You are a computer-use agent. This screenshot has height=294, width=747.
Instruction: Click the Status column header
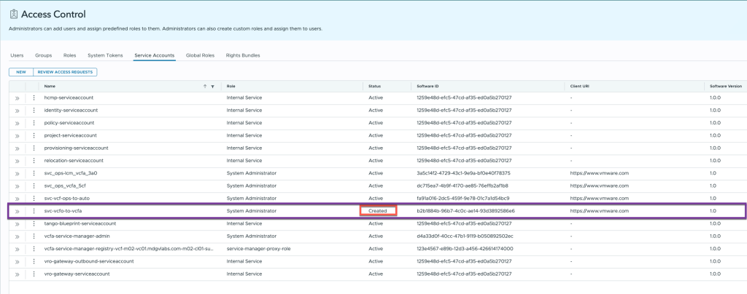[374, 86]
